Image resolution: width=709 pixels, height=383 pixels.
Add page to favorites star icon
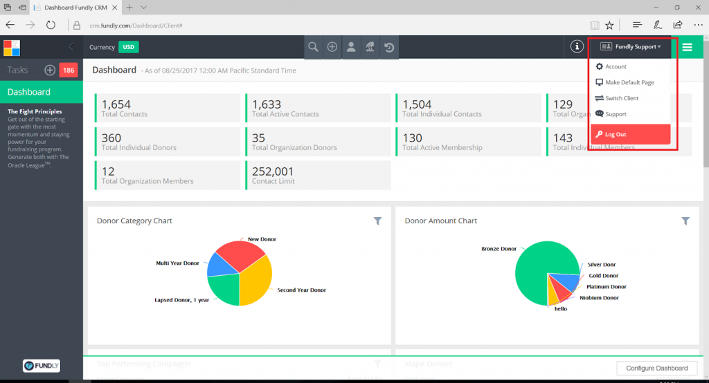pyautogui.click(x=609, y=26)
